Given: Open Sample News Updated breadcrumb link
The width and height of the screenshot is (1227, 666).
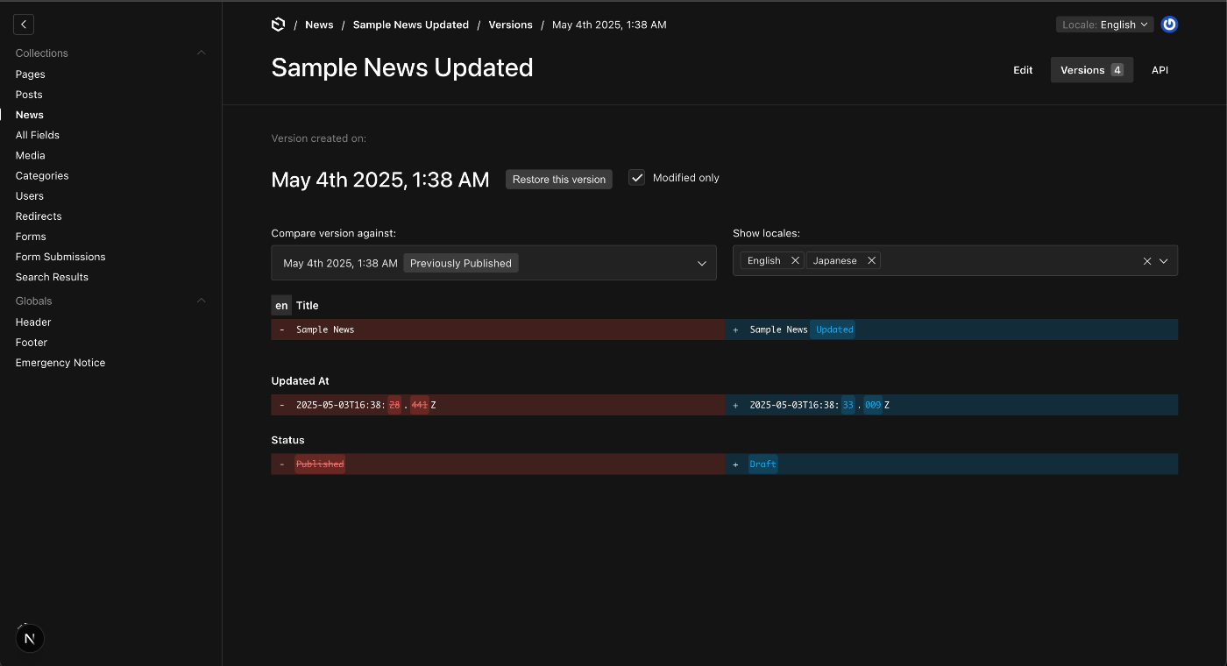Looking at the screenshot, I should pos(410,25).
